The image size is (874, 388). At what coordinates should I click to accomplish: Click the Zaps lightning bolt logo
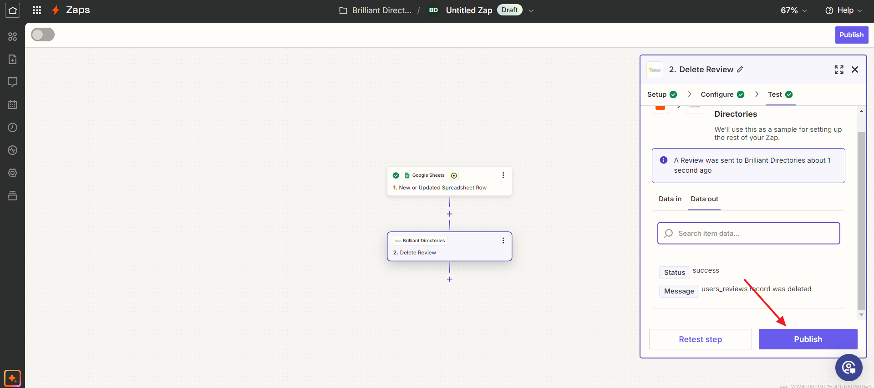[56, 10]
